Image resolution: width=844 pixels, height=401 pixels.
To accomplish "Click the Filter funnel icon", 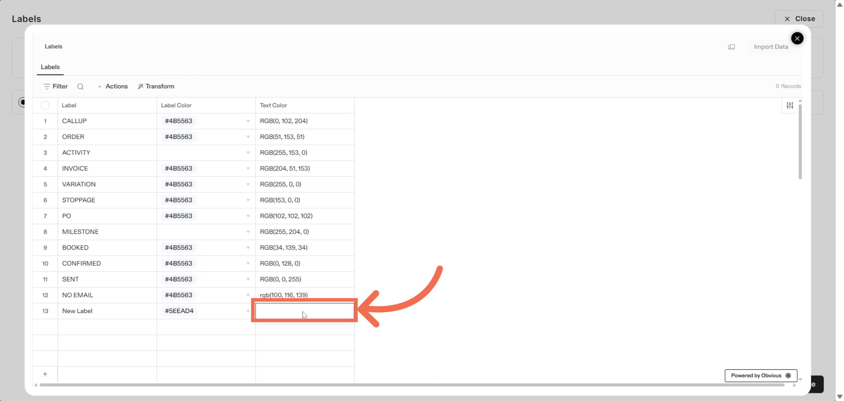I will [47, 86].
